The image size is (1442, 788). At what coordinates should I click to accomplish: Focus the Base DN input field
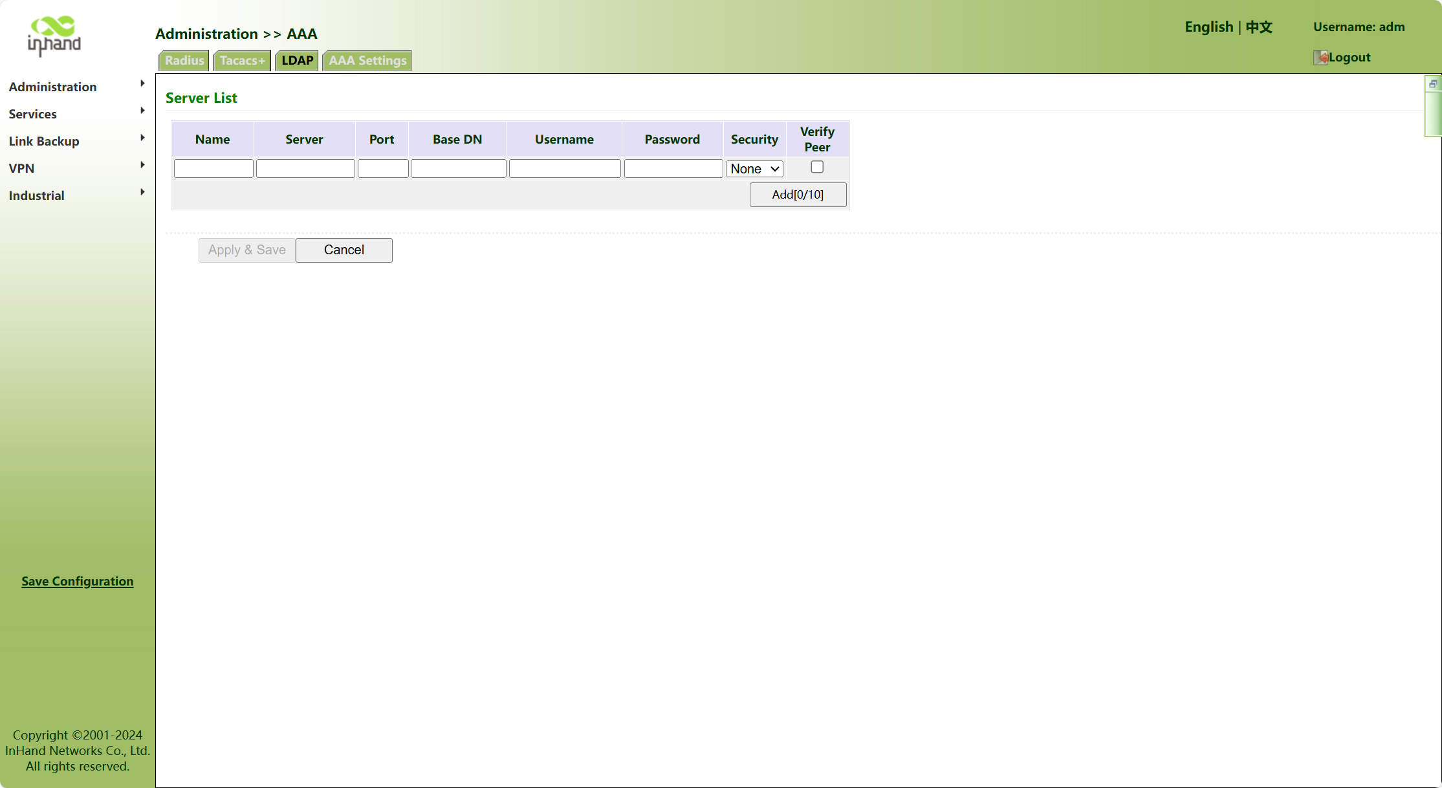[458, 169]
